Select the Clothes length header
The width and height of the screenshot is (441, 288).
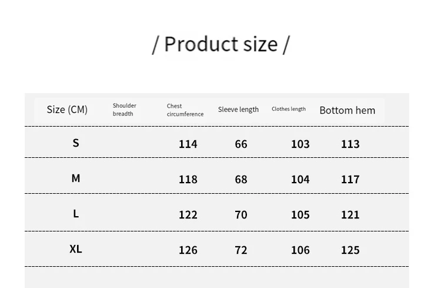(x=289, y=109)
